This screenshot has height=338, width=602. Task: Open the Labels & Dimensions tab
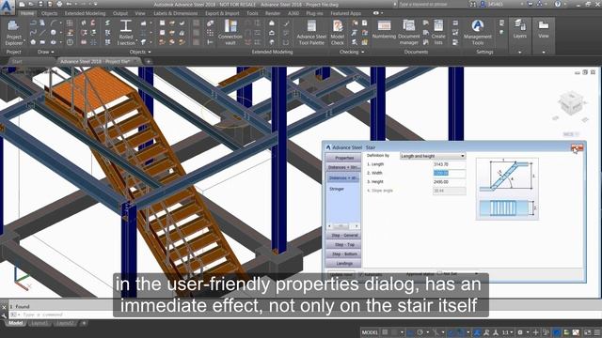[x=176, y=13]
